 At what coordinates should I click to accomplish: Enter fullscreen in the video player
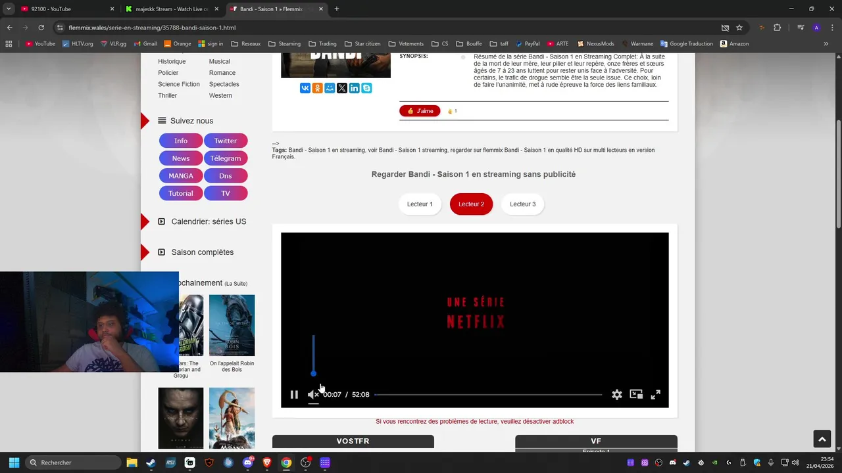coord(656,395)
